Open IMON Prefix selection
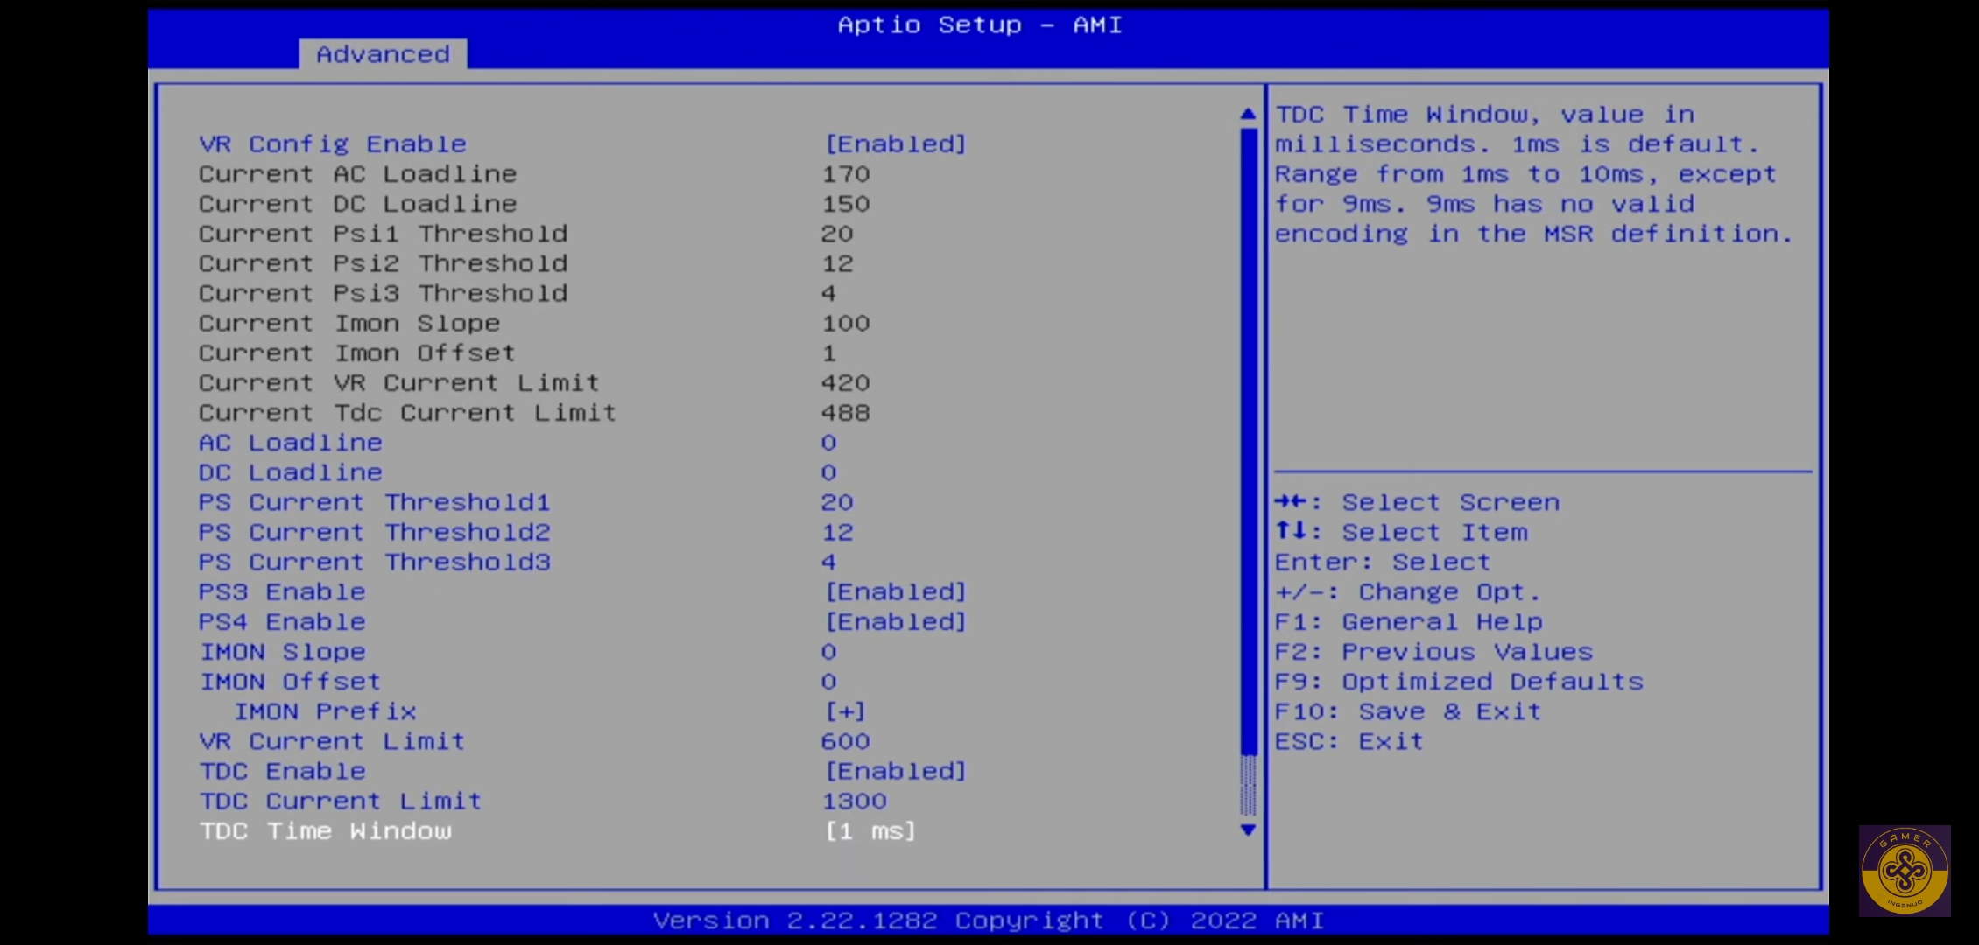This screenshot has height=945, width=1979. click(845, 711)
